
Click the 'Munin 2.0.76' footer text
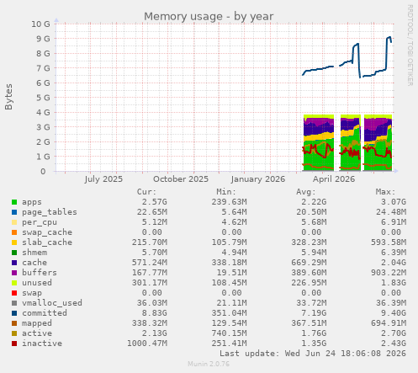click(209, 364)
